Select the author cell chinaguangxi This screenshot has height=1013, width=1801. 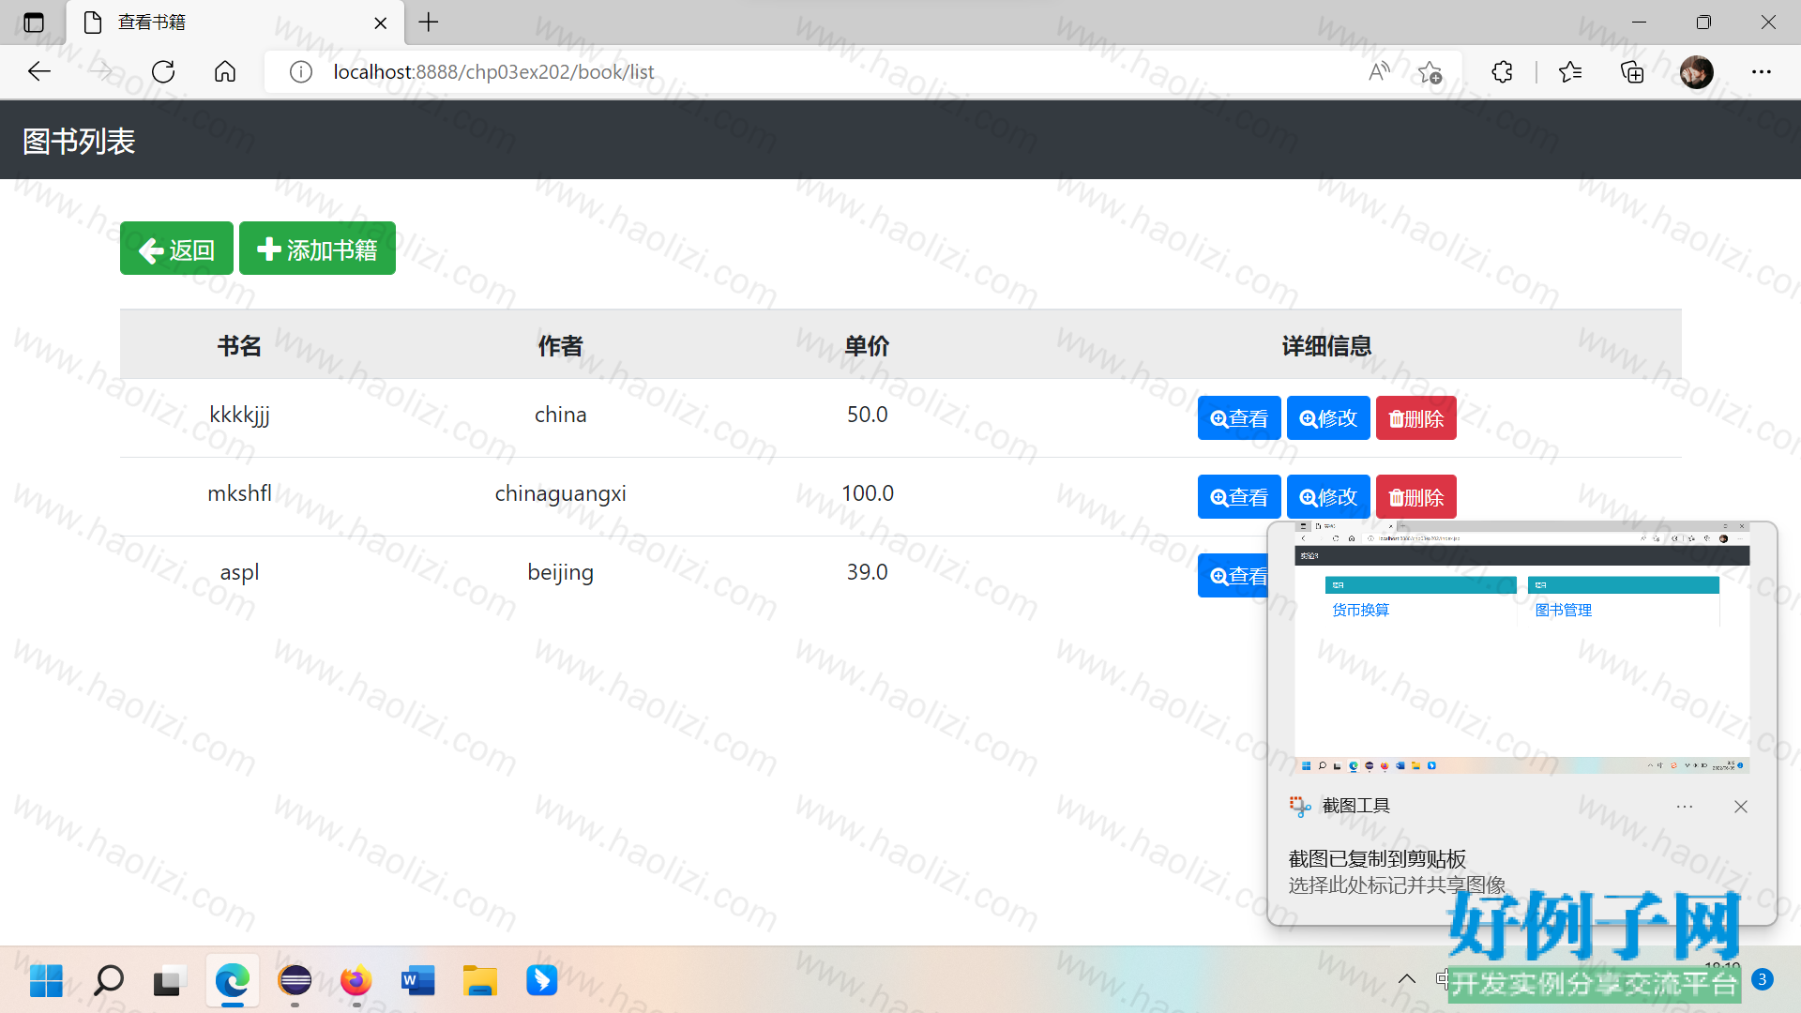[561, 493]
